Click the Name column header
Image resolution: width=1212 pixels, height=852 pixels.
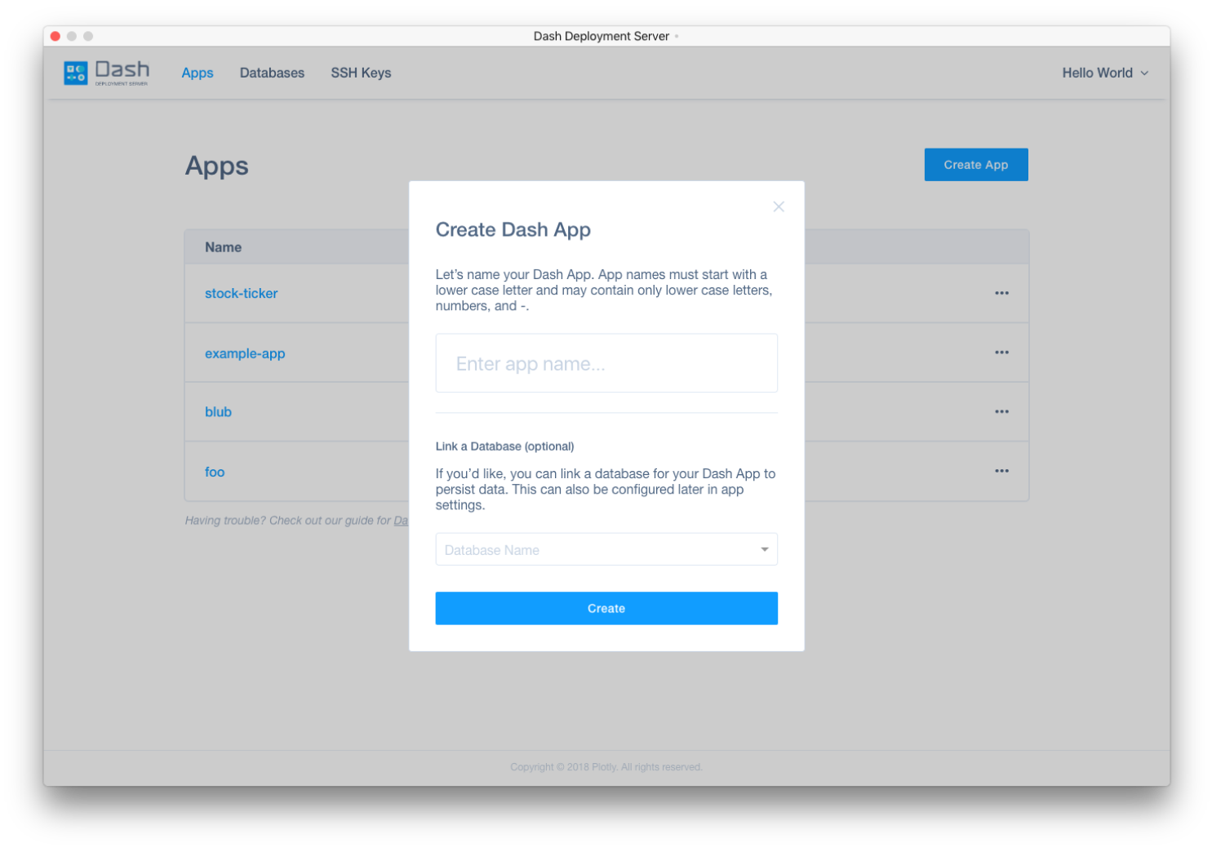click(x=223, y=247)
